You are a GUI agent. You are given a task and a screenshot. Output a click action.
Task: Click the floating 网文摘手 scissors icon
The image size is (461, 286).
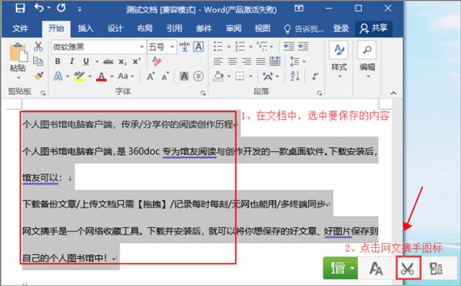409,268
